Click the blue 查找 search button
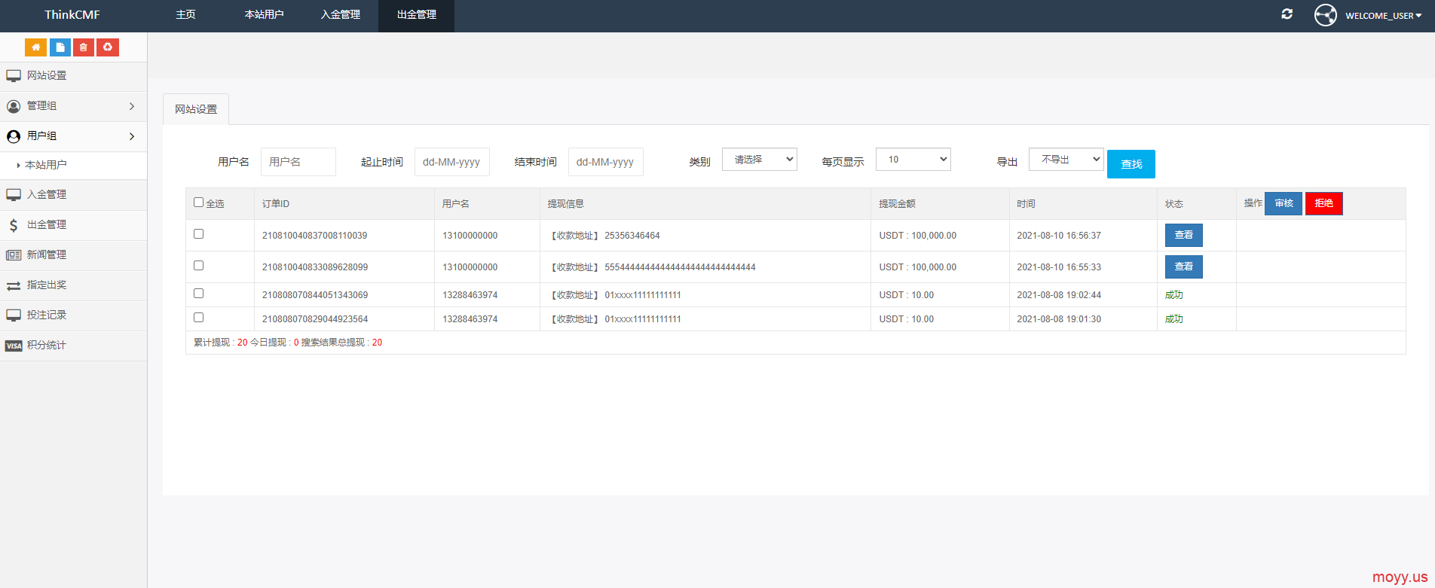Screen dimensions: 1435x588 (1131, 164)
